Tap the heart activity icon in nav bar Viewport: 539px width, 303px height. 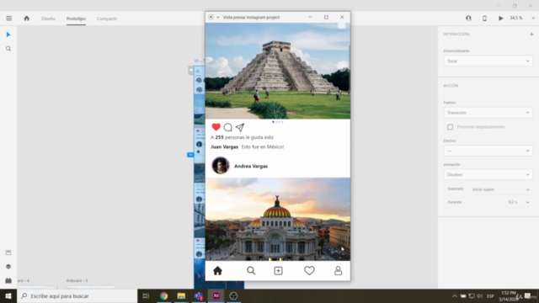(x=309, y=271)
